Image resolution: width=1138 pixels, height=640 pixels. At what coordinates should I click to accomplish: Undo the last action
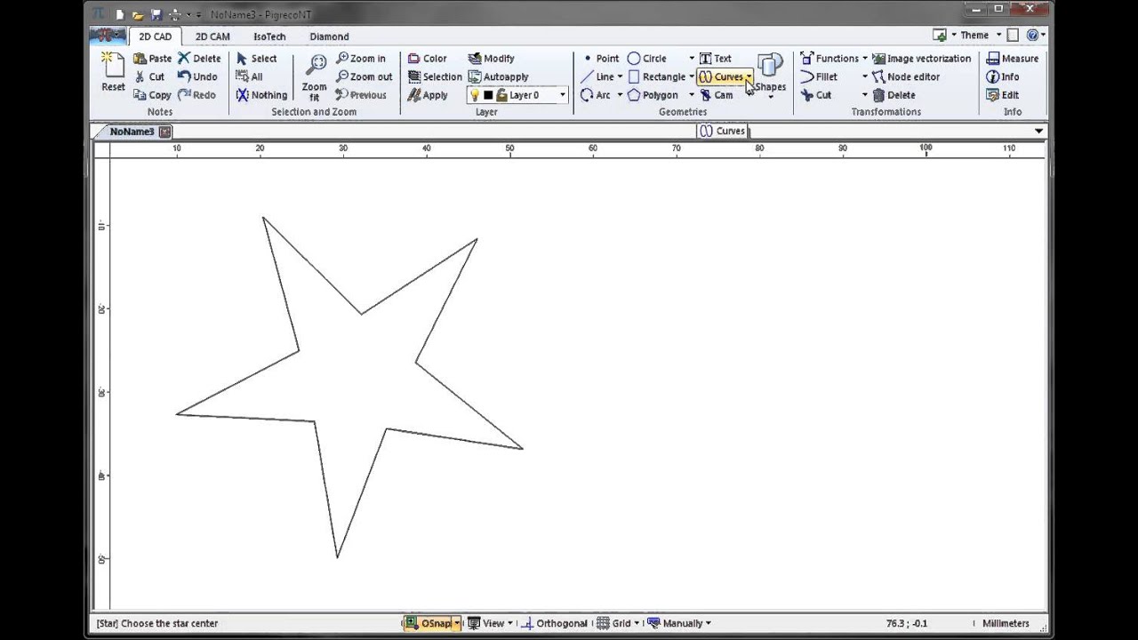tap(197, 76)
